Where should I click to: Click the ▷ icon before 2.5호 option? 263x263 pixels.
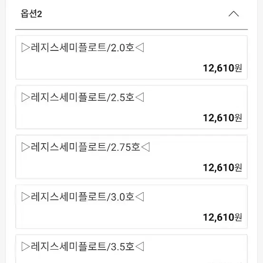pyautogui.click(x=26, y=97)
